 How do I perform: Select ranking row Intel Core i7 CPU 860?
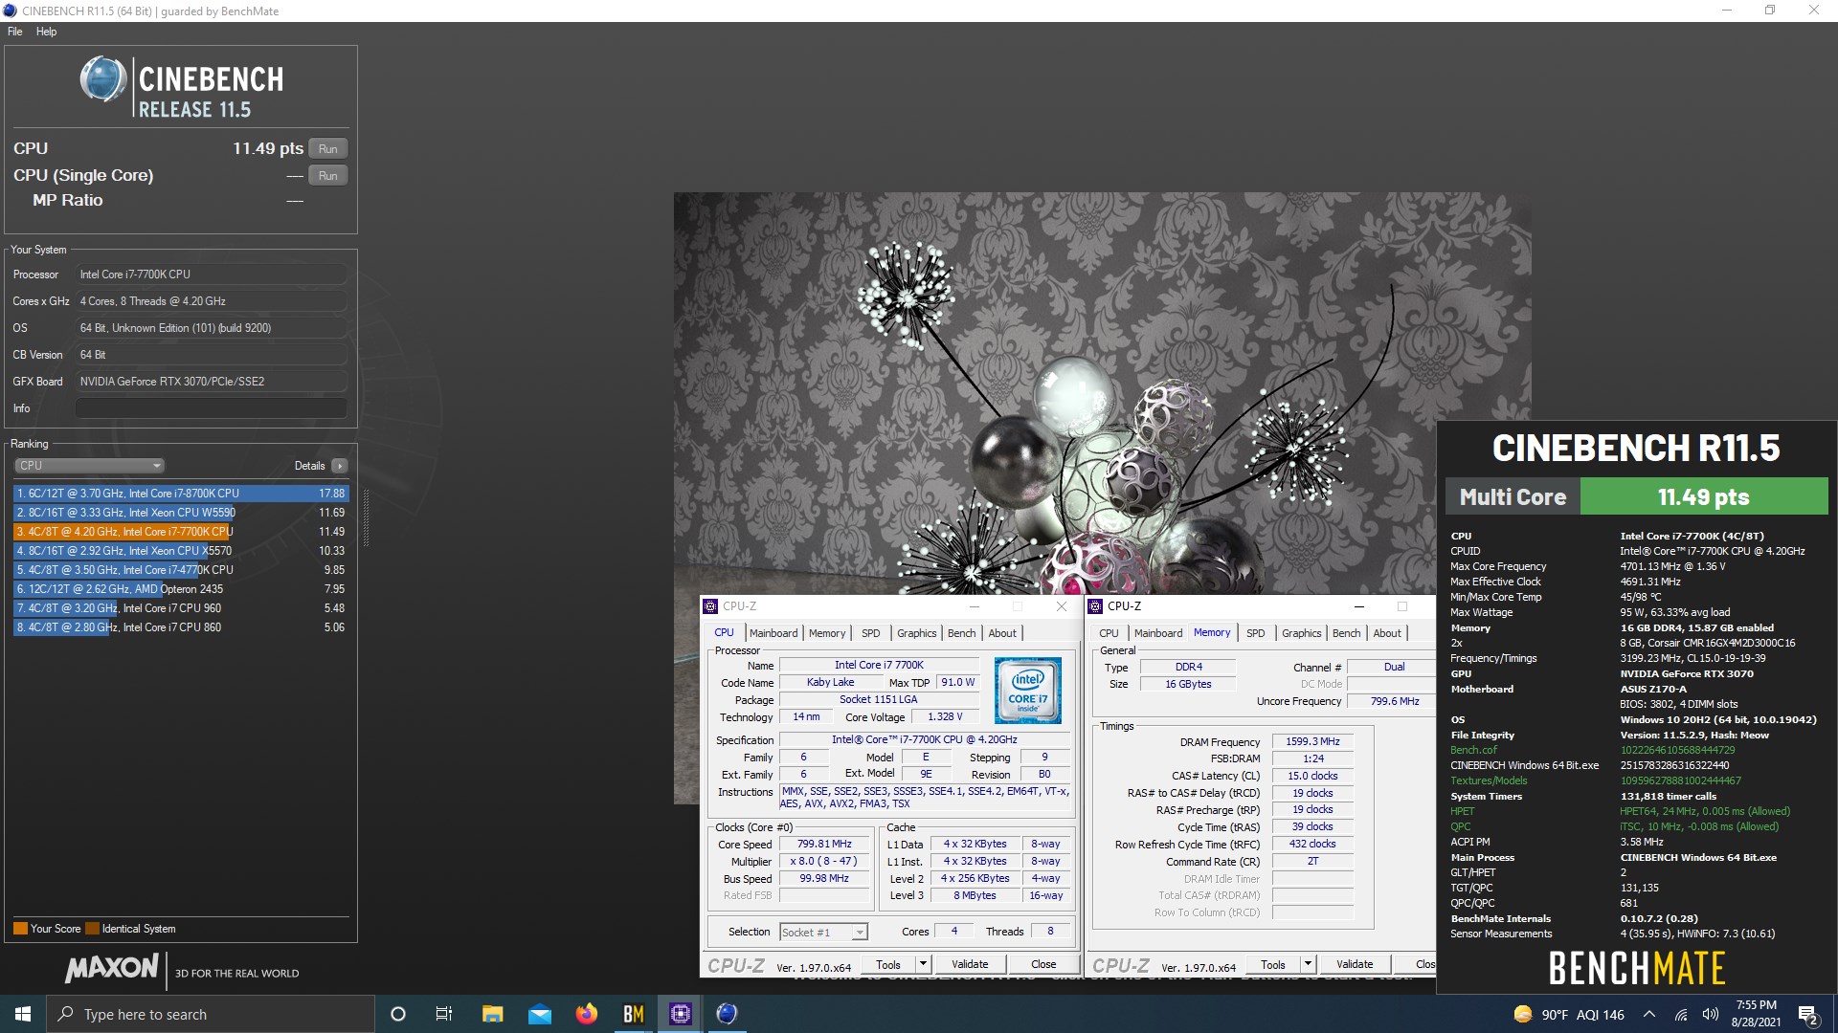pos(181,627)
